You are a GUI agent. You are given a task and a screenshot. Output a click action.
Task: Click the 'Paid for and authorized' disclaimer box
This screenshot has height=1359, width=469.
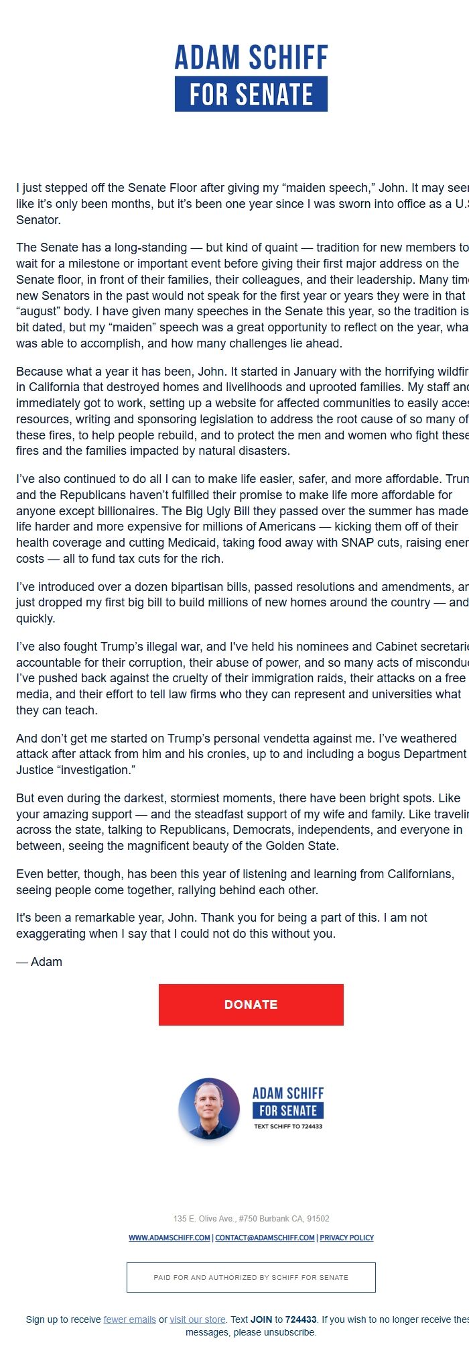coord(251,1277)
